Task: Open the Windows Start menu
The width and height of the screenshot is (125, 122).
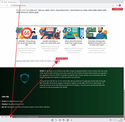Action: [52, 120]
